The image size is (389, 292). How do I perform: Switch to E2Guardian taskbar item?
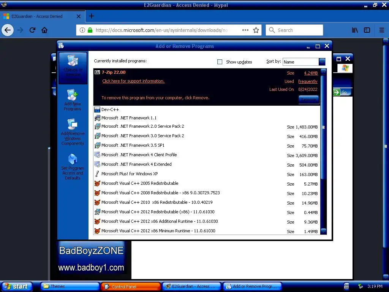click(x=191, y=286)
